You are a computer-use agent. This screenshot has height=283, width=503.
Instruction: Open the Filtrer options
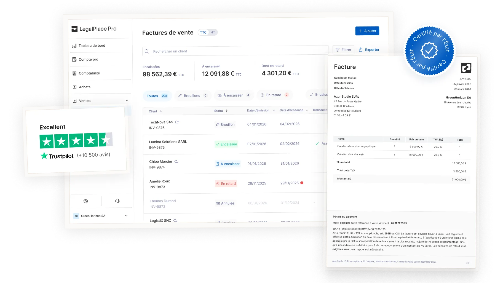click(343, 50)
